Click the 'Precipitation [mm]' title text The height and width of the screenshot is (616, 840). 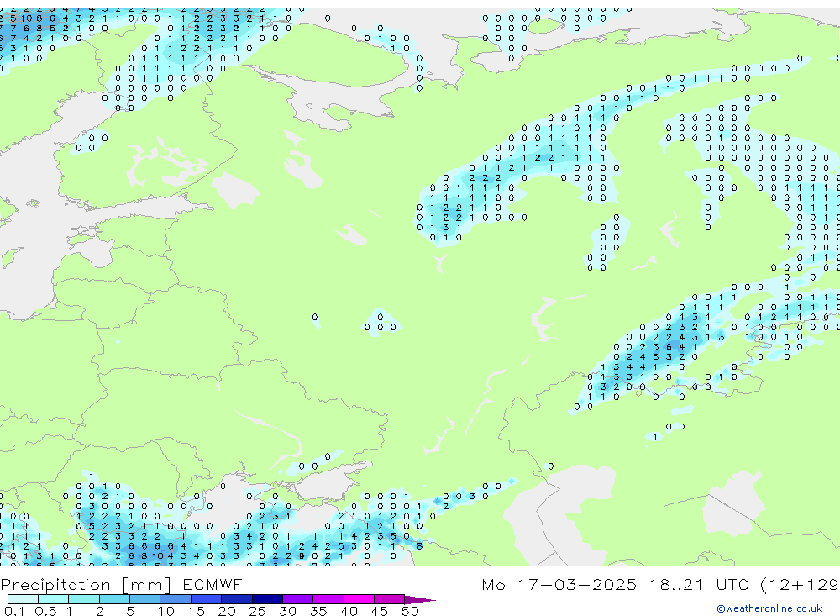click(x=87, y=584)
